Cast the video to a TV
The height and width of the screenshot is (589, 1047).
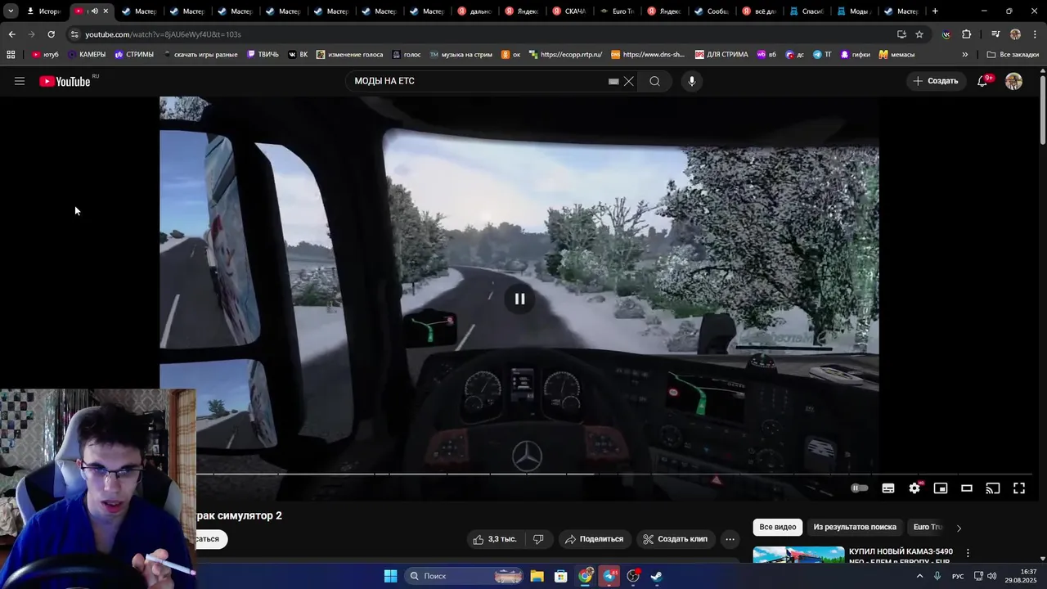993,488
